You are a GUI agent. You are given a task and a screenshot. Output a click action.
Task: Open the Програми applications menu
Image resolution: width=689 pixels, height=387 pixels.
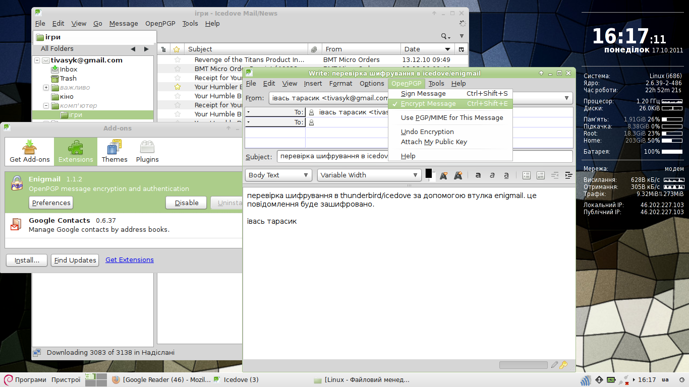tap(25, 380)
